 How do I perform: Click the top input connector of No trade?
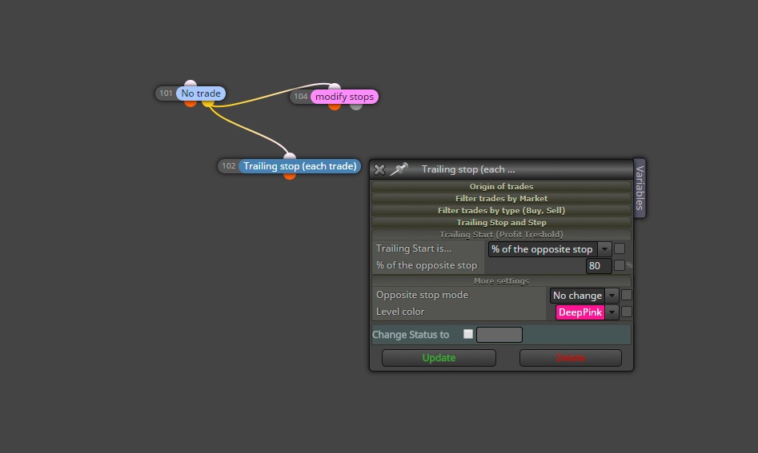click(x=191, y=83)
